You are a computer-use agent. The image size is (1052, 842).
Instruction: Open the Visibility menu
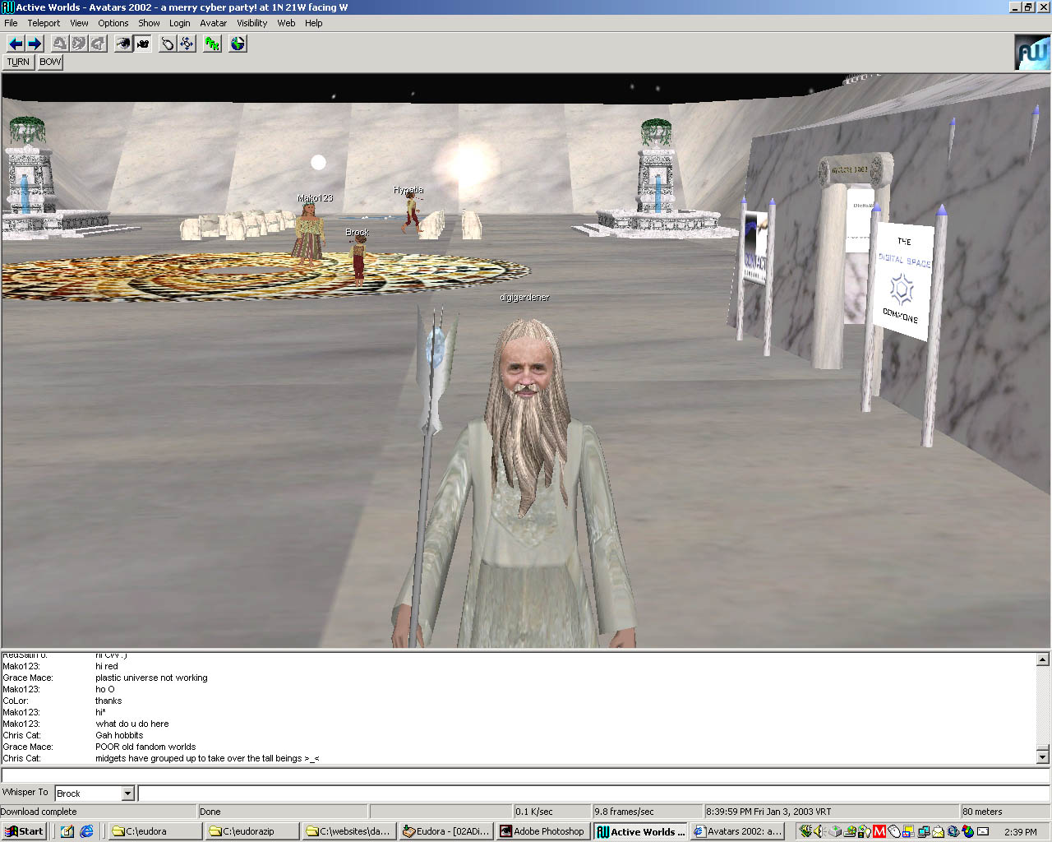pyautogui.click(x=251, y=23)
